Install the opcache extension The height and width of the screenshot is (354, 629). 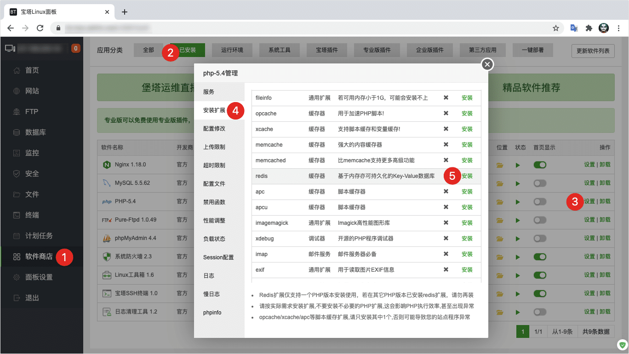click(x=467, y=114)
